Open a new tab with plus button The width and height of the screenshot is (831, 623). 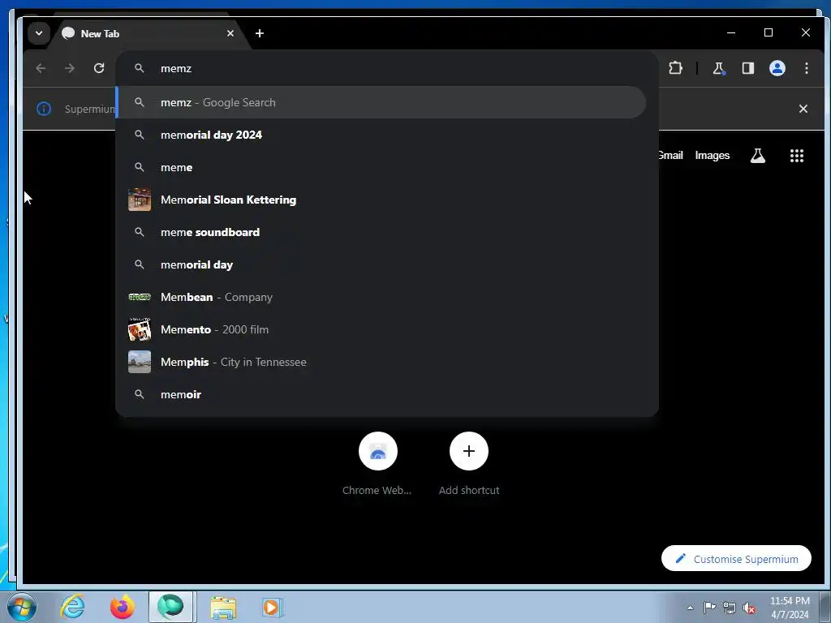259,33
